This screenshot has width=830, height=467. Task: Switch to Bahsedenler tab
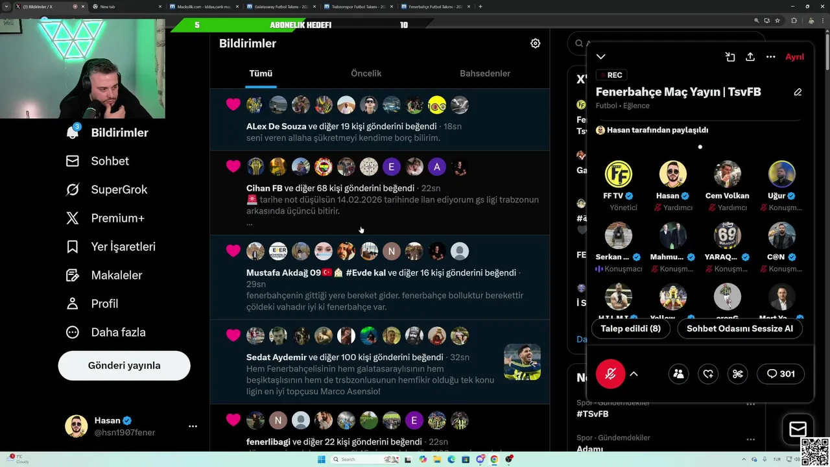[485, 73]
